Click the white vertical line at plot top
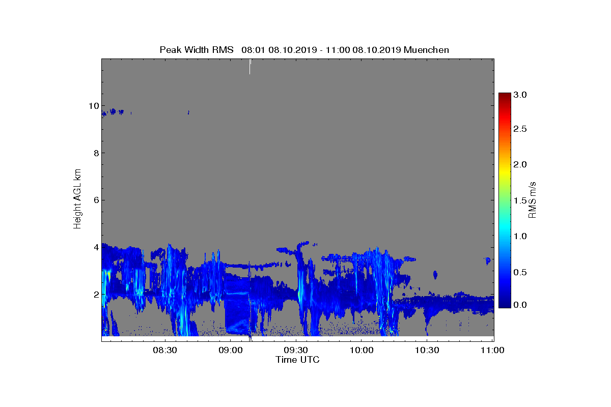 pos(250,66)
